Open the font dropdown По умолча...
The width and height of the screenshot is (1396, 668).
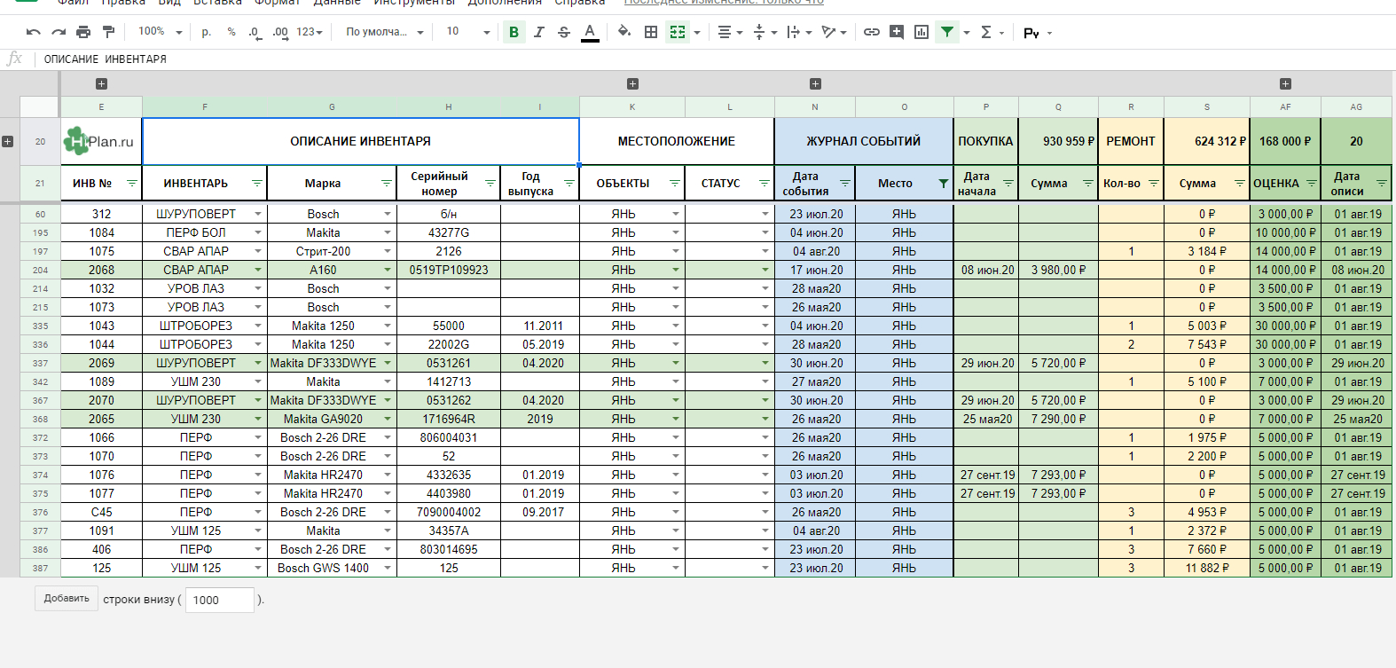tap(385, 32)
